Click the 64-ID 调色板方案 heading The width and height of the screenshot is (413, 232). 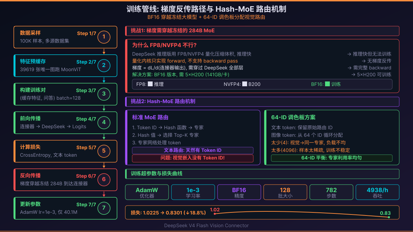pos(293,117)
